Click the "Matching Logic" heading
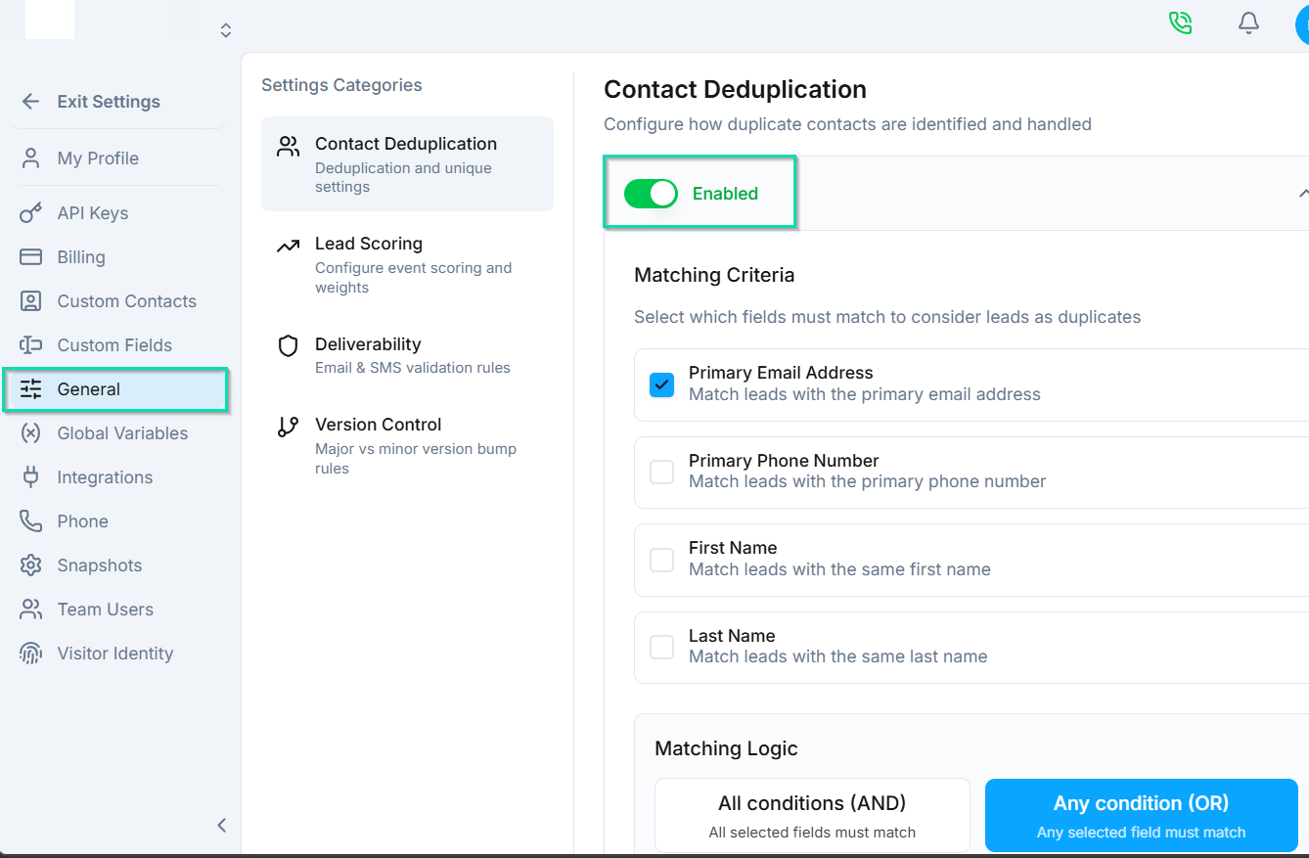This screenshot has width=1309, height=858. click(726, 748)
